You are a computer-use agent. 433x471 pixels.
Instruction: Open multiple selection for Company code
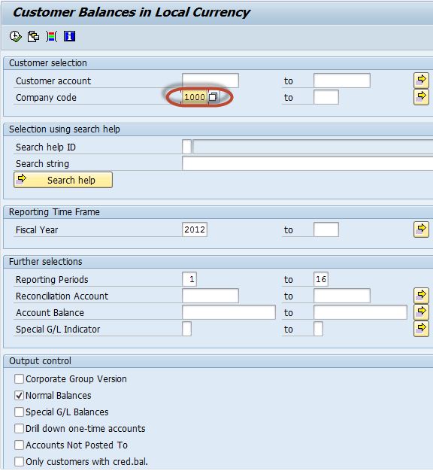click(x=421, y=97)
